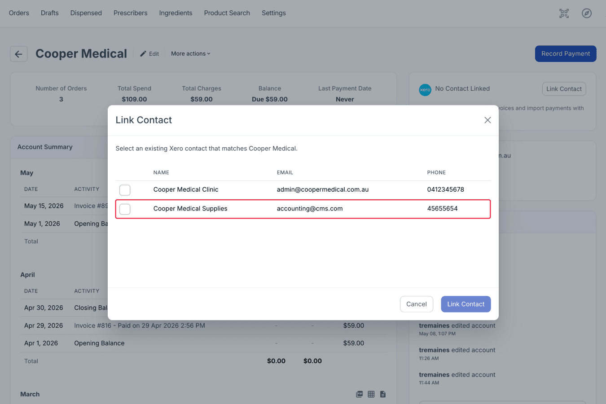The width and height of the screenshot is (606, 404).
Task: Open the Orders menu
Action: (19, 13)
